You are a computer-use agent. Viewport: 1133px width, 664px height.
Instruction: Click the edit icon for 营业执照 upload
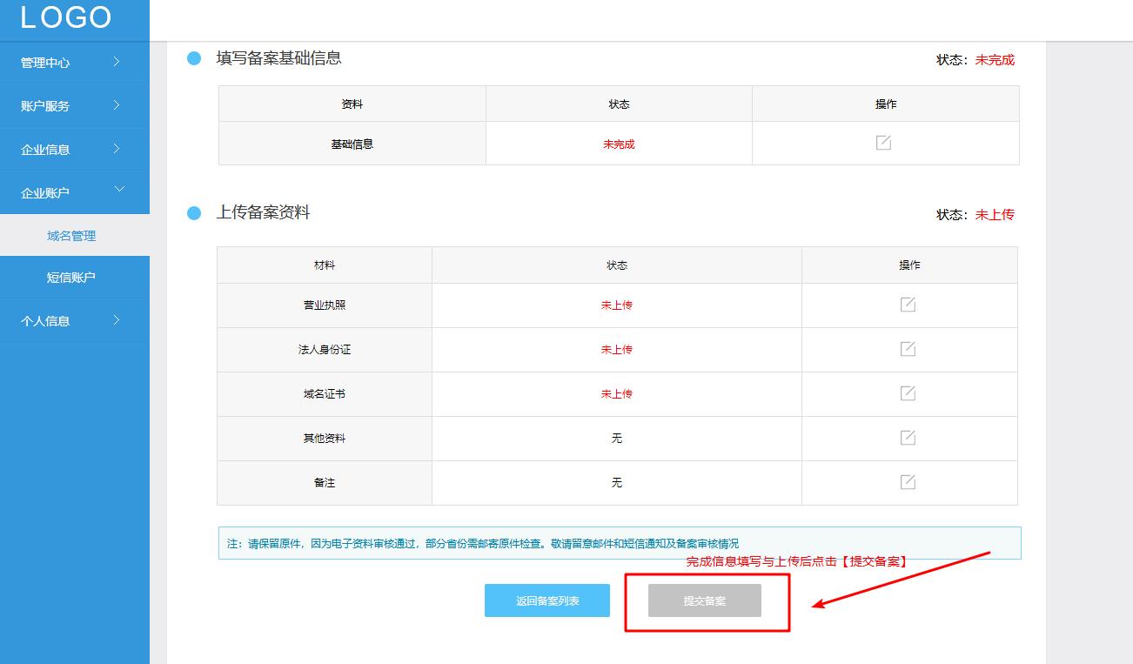click(908, 305)
